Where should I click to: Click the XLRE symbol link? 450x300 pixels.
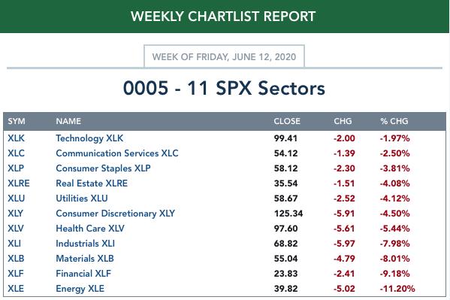pyautogui.click(x=19, y=183)
